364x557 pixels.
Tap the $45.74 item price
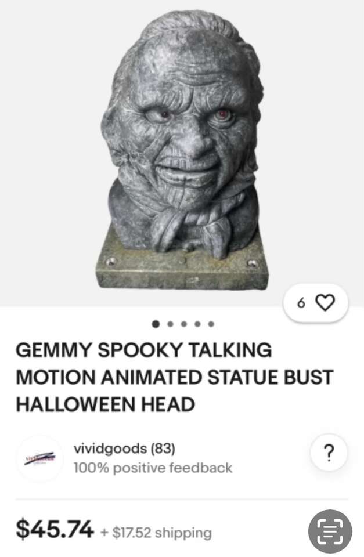(55, 529)
